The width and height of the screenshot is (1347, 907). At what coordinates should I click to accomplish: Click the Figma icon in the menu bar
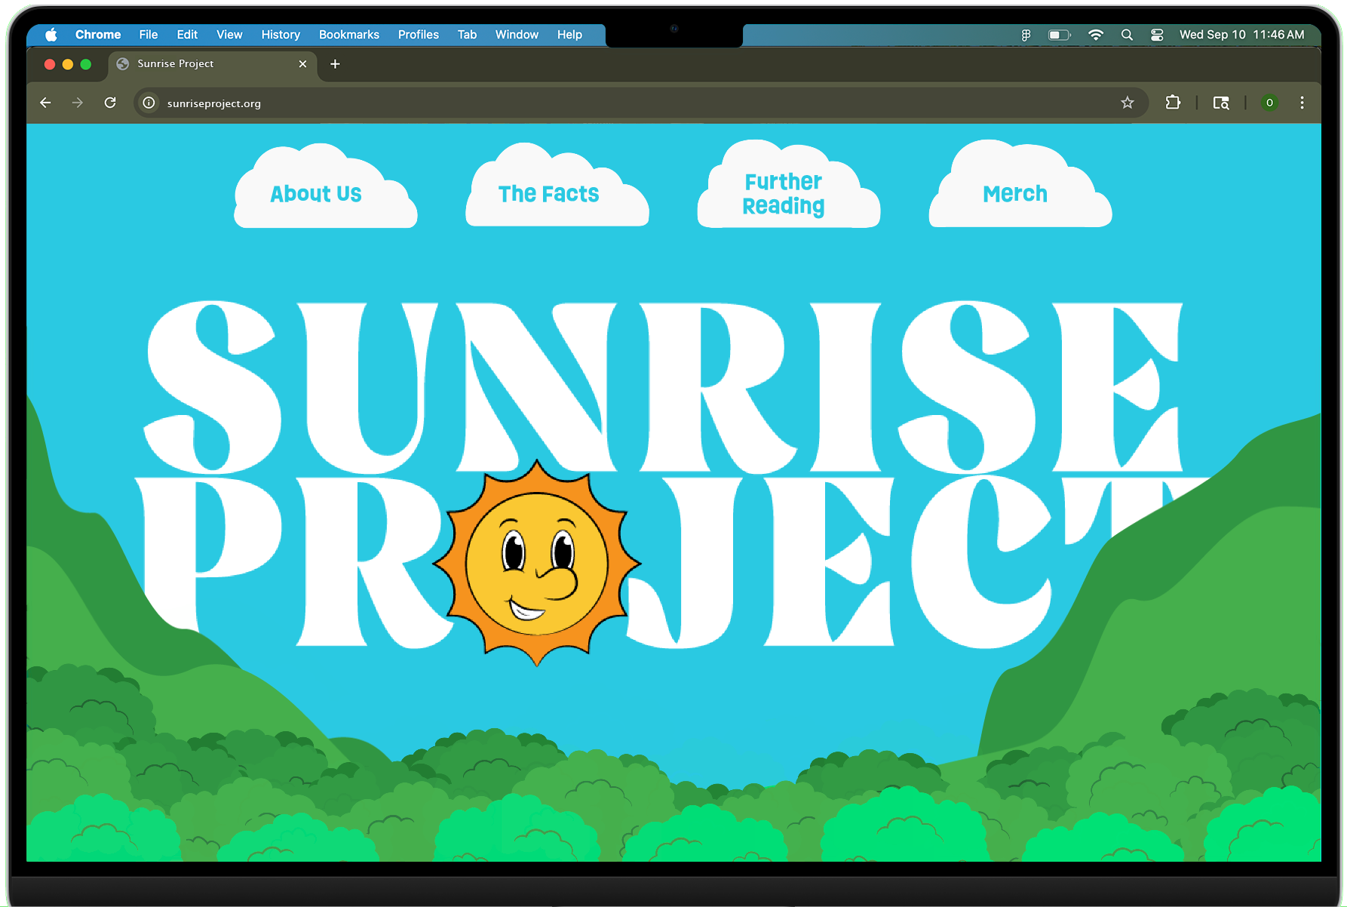point(1026,35)
